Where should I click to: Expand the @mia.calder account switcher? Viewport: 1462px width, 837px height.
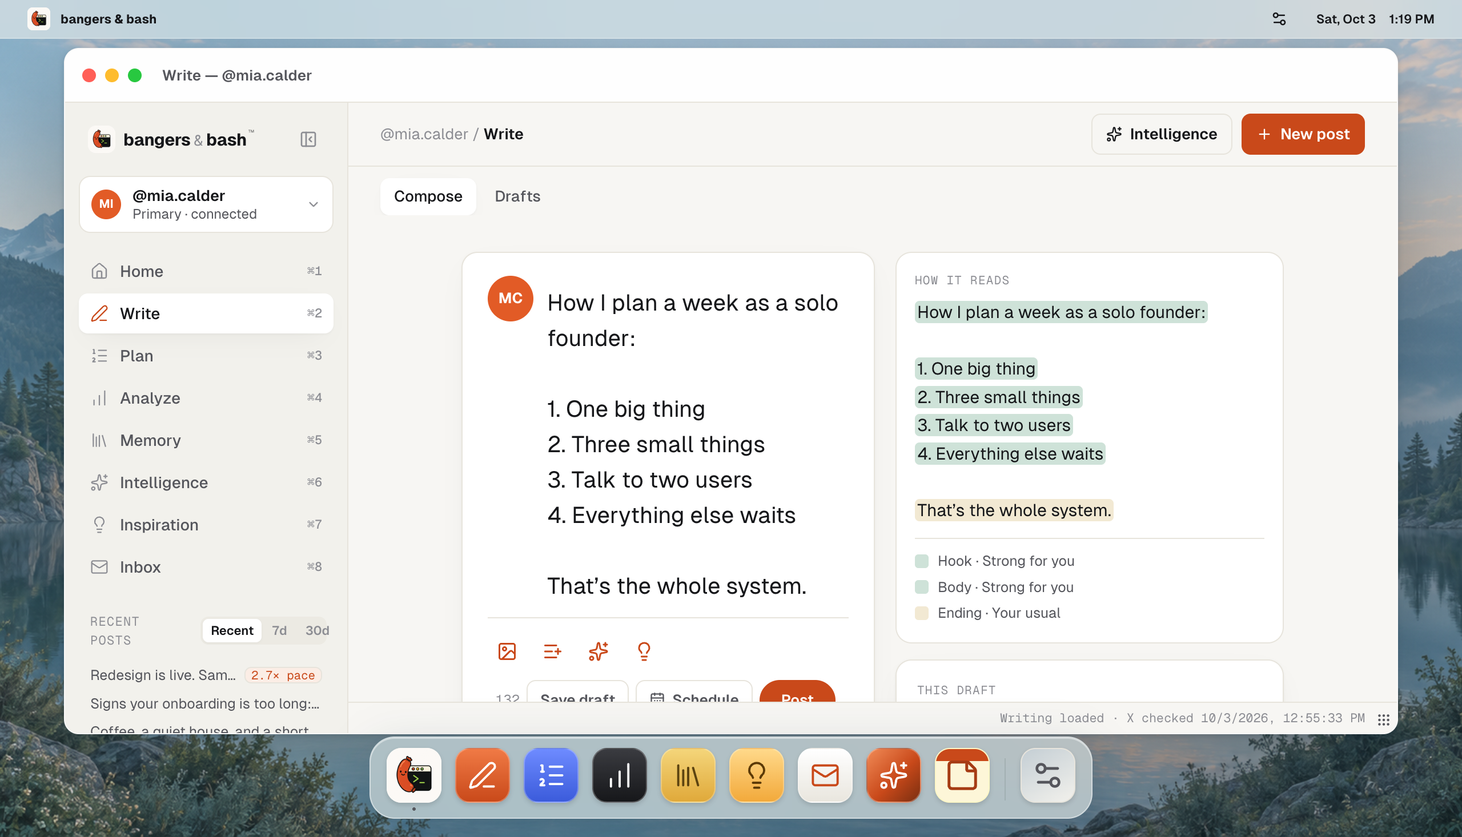click(x=206, y=204)
